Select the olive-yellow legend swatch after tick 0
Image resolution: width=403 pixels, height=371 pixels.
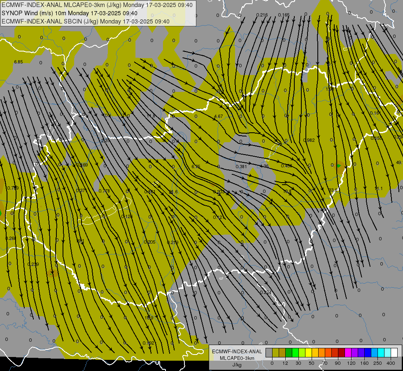276,352
